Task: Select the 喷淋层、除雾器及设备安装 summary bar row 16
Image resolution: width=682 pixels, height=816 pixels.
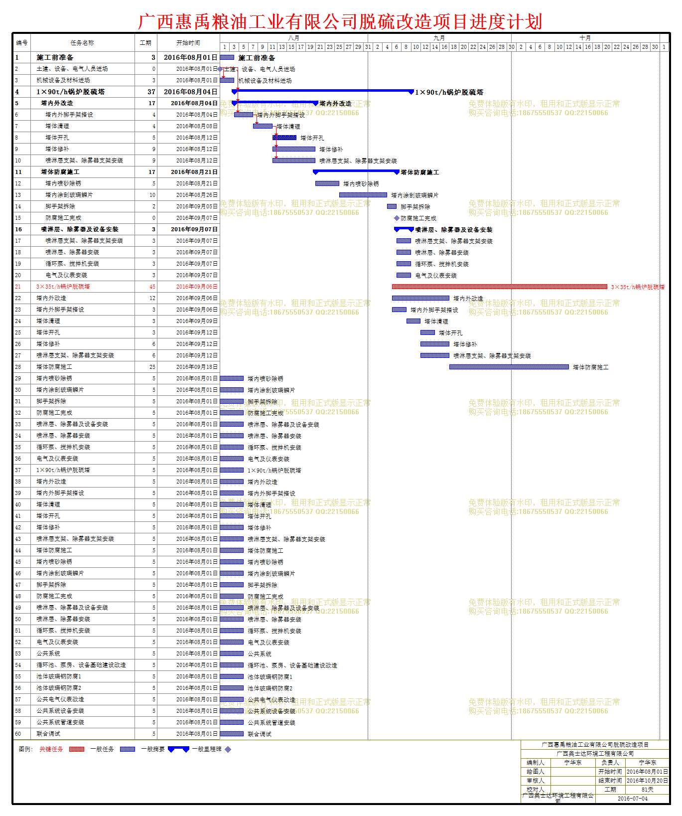Action: click(404, 229)
